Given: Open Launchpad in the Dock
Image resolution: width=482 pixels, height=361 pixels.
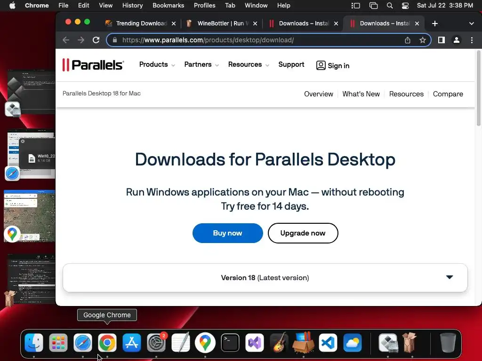Looking at the screenshot, I should [58, 342].
